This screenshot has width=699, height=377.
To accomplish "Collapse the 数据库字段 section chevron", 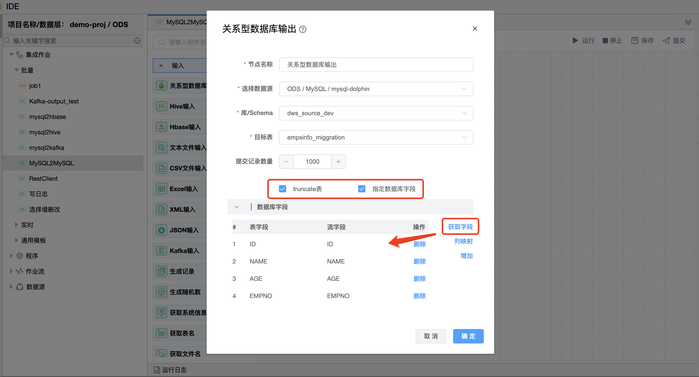I will [x=237, y=207].
